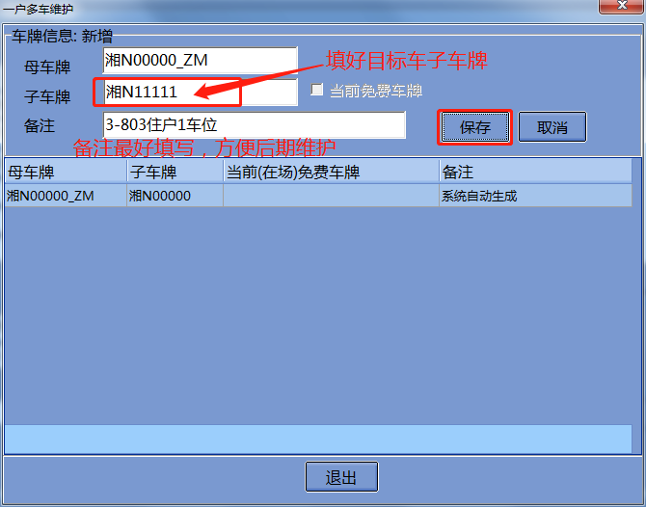Select the 子车牌 column header
This screenshot has height=507, width=646.
pyautogui.click(x=175, y=172)
